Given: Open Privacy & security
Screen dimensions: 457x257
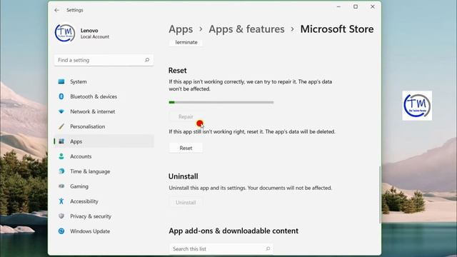Looking at the screenshot, I should pyautogui.click(x=104, y=216).
